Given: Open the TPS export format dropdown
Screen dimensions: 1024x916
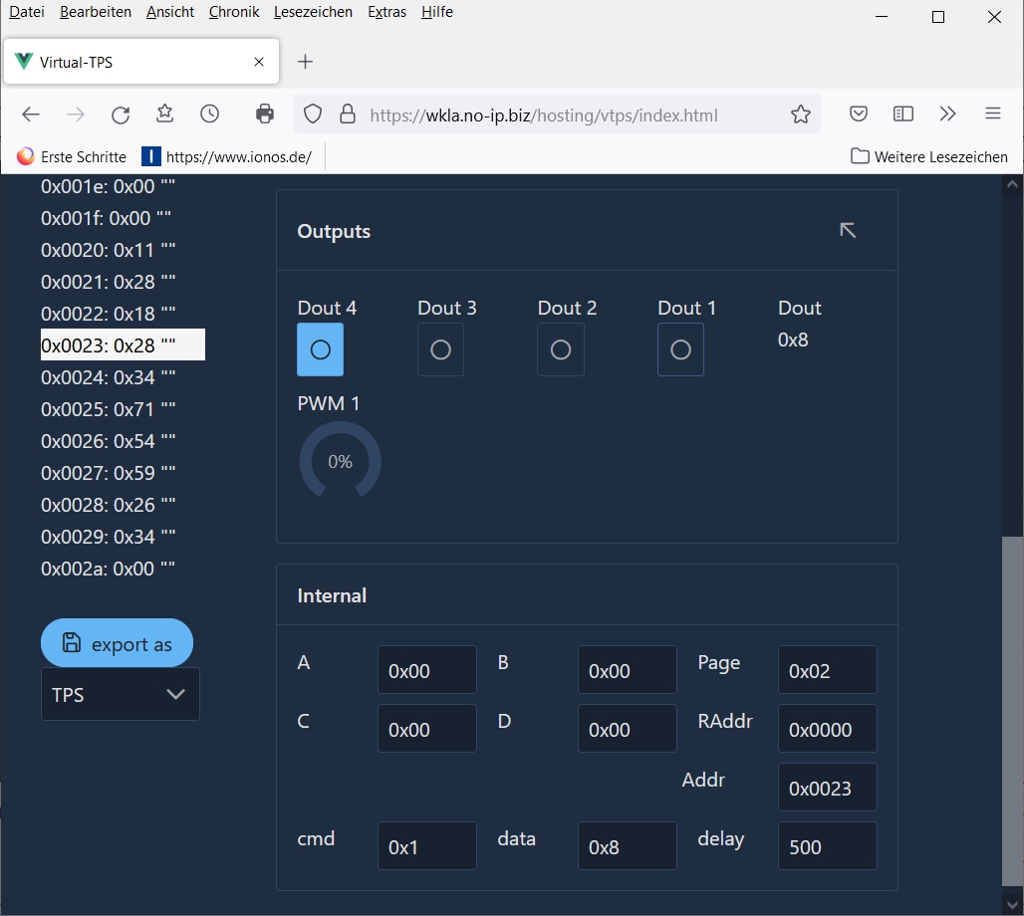Looking at the screenshot, I should [121, 694].
